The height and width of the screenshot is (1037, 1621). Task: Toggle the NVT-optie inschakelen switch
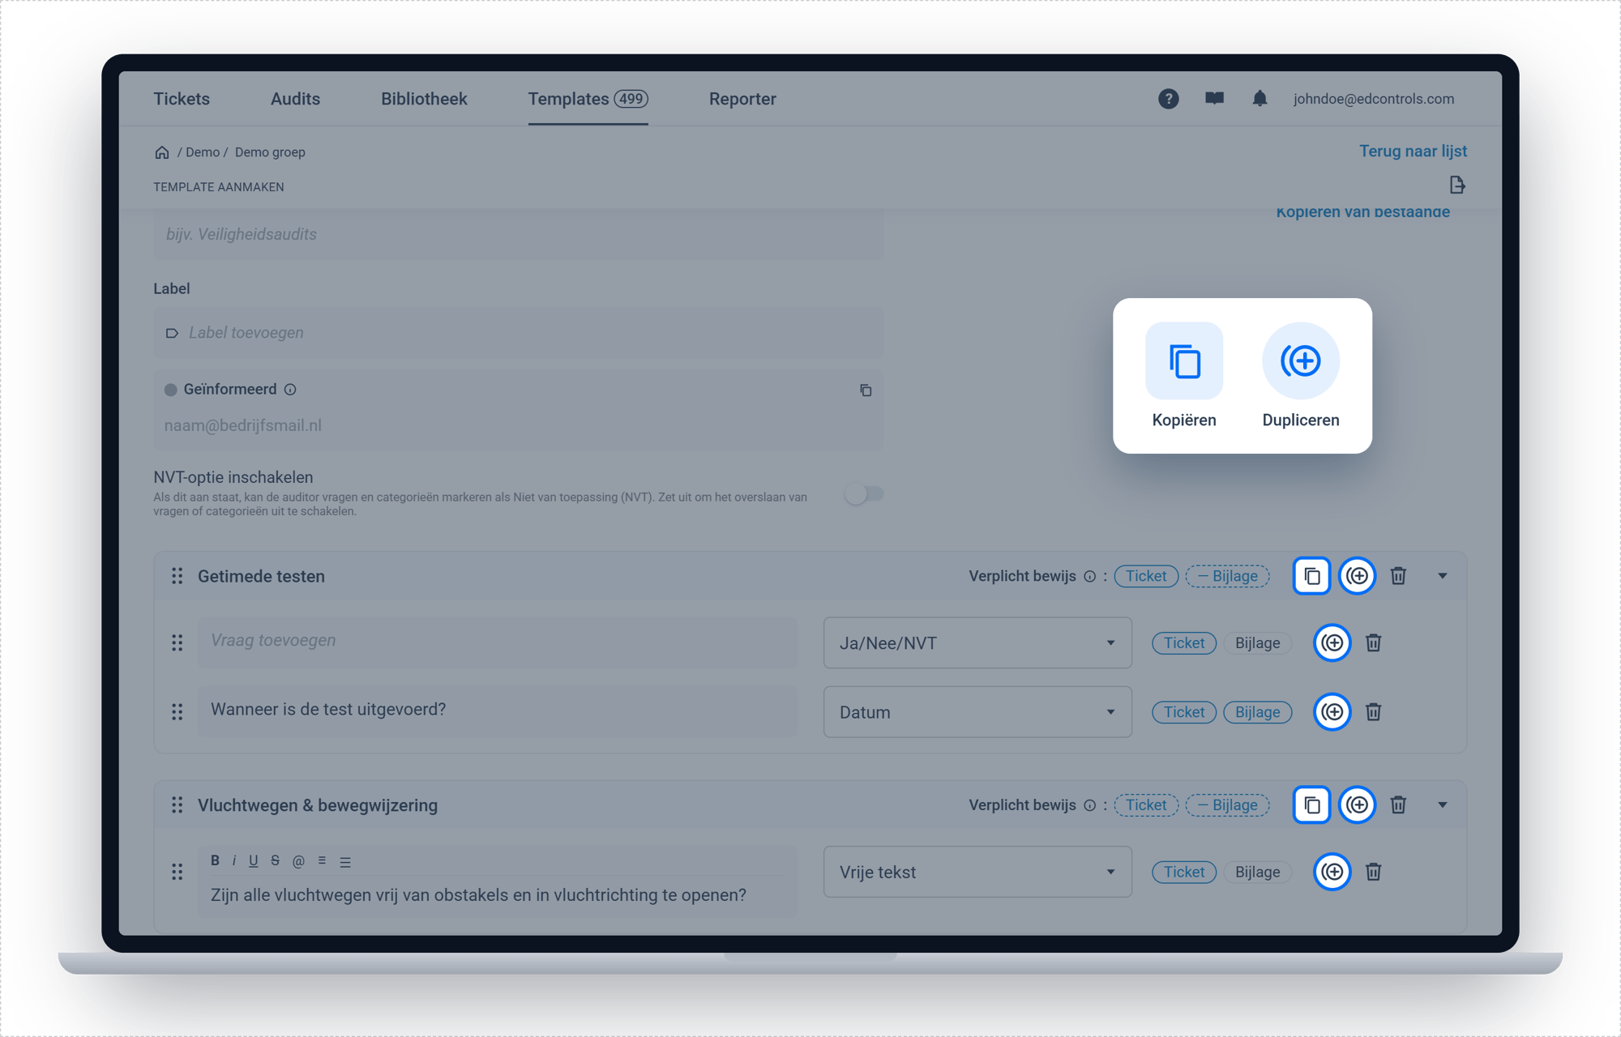pyautogui.click(x=864, y=493)
